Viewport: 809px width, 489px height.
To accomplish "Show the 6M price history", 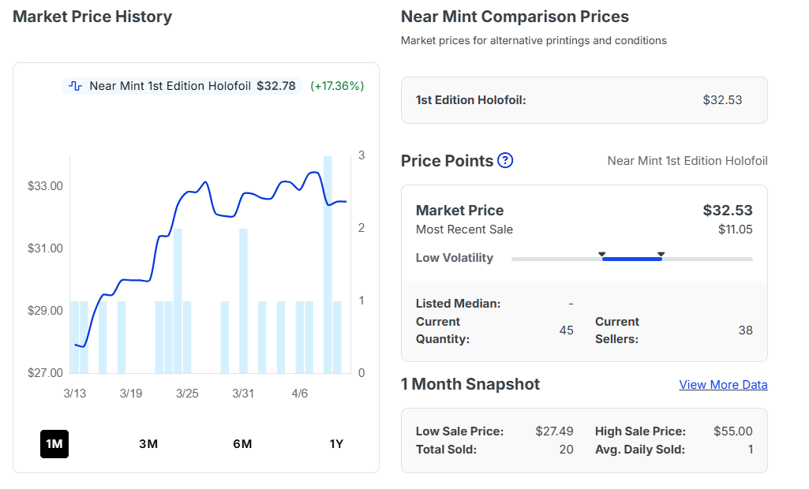I will [242, 443].
